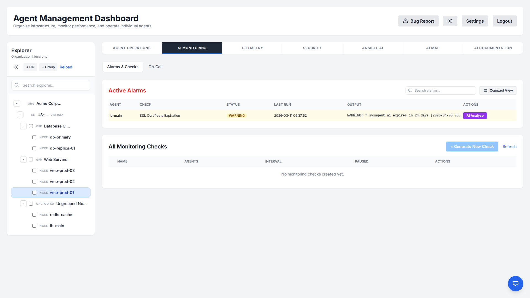
Task: Click the 2026-03-11 06:37:52 last run cell
Action: pyautogui.click(x=290, y=116)
